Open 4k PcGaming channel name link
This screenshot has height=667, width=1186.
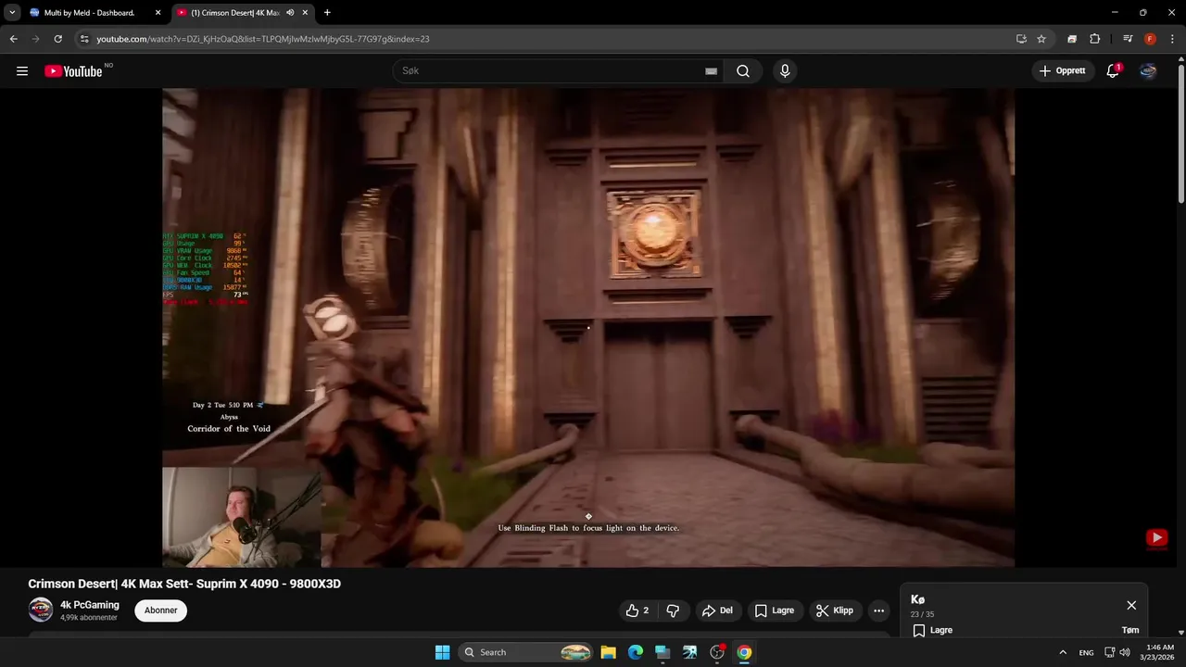(90, 605)
